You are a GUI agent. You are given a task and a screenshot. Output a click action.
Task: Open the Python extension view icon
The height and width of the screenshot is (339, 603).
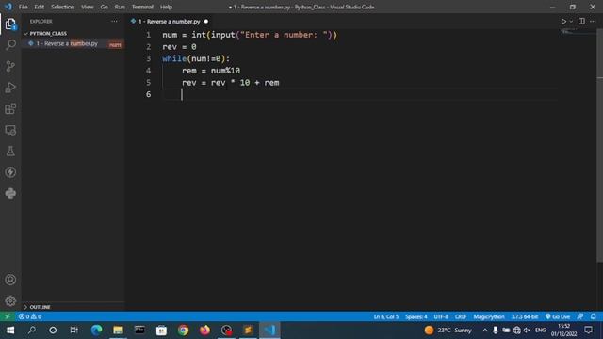10,193
